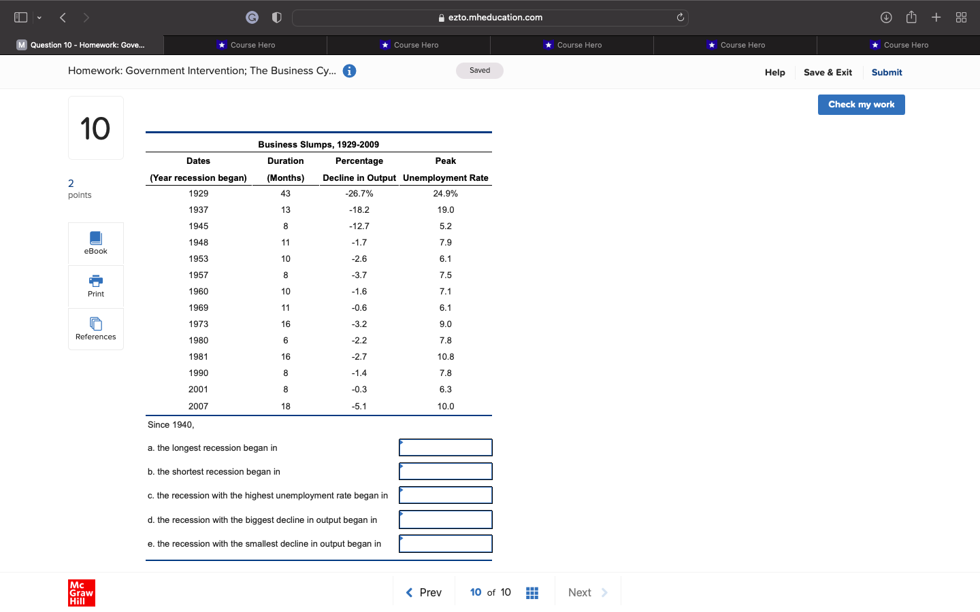Open the dropdown for highest unemployment rate answer
This screenshot has height=612, width=980.
coord(445,495)
